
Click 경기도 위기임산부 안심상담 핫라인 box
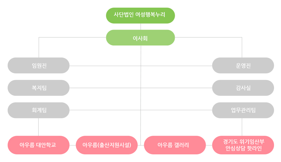coord(243,145)
